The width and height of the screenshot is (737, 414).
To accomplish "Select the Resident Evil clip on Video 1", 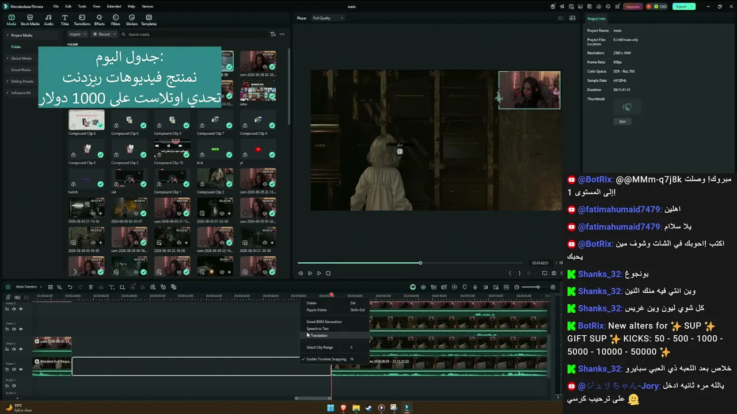I will coord(52,366).
